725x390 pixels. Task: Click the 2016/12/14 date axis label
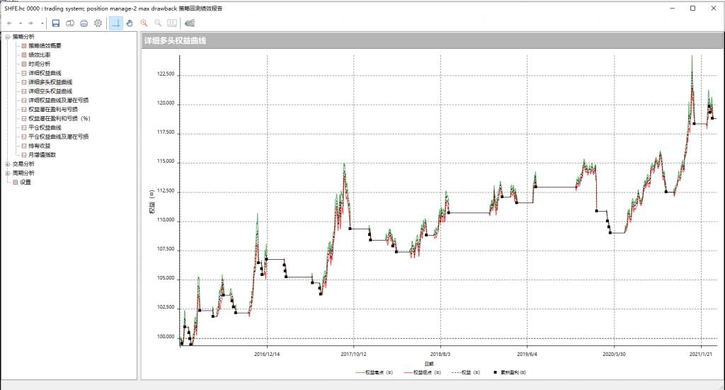coord(267,355)
